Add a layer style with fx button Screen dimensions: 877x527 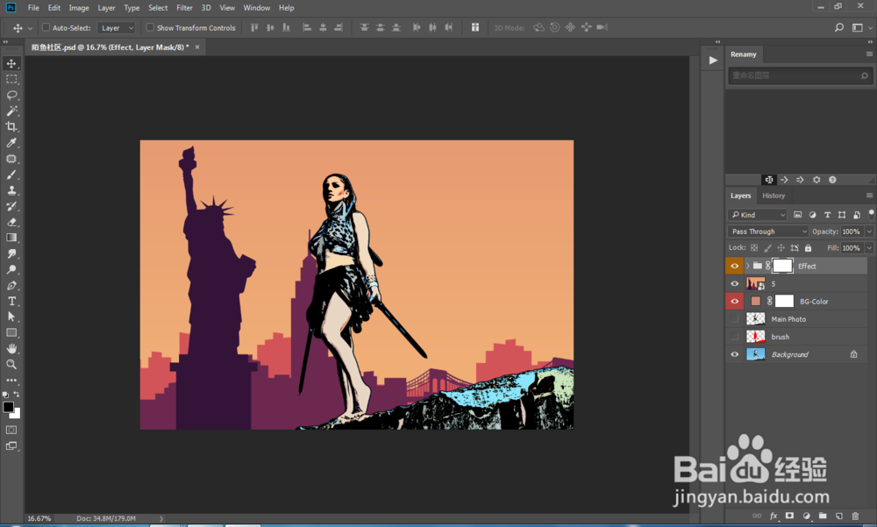point(774,516)
